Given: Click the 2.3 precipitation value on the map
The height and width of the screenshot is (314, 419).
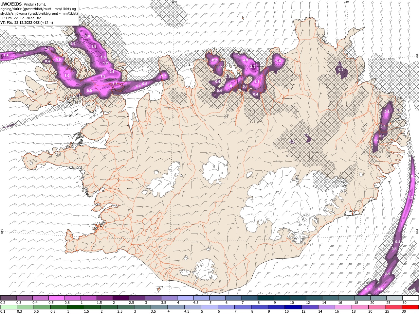Looking at the screenshot, I should click(x=253, y=66).
